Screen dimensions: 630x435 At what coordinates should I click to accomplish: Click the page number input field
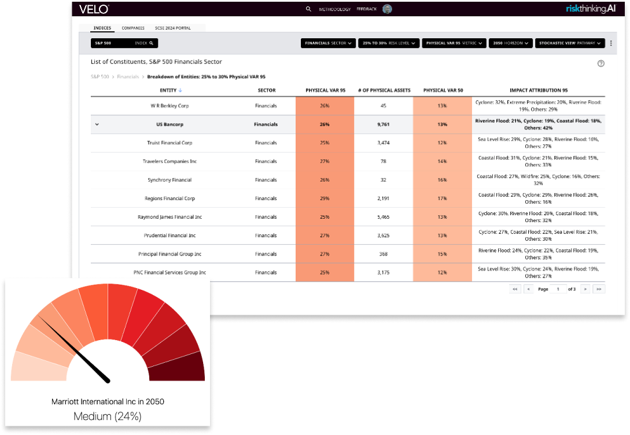tap(558, 289)
